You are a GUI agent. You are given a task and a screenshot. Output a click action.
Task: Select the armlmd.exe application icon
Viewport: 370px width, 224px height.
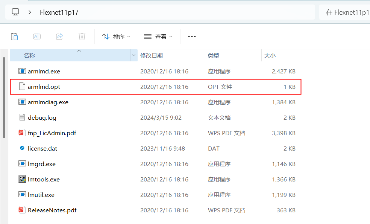(x=22, y=71)
